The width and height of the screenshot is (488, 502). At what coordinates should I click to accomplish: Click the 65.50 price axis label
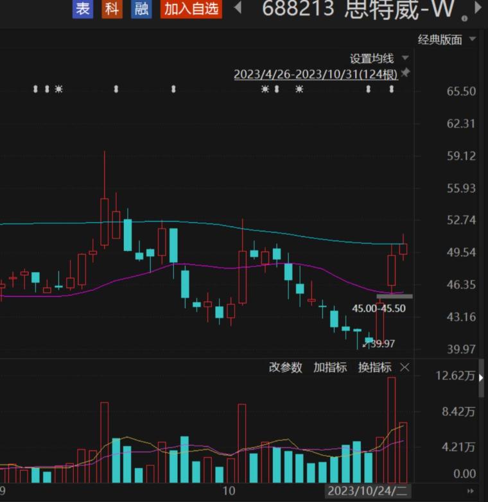462,92
